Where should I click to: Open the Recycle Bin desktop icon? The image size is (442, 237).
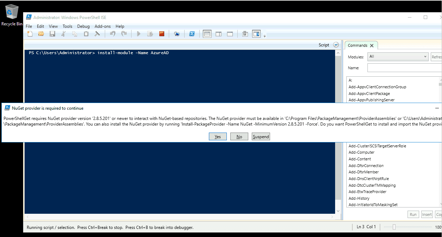(x=12, y=15)
